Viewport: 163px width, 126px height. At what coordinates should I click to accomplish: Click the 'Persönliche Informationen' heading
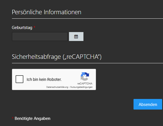tap(46, 12)
